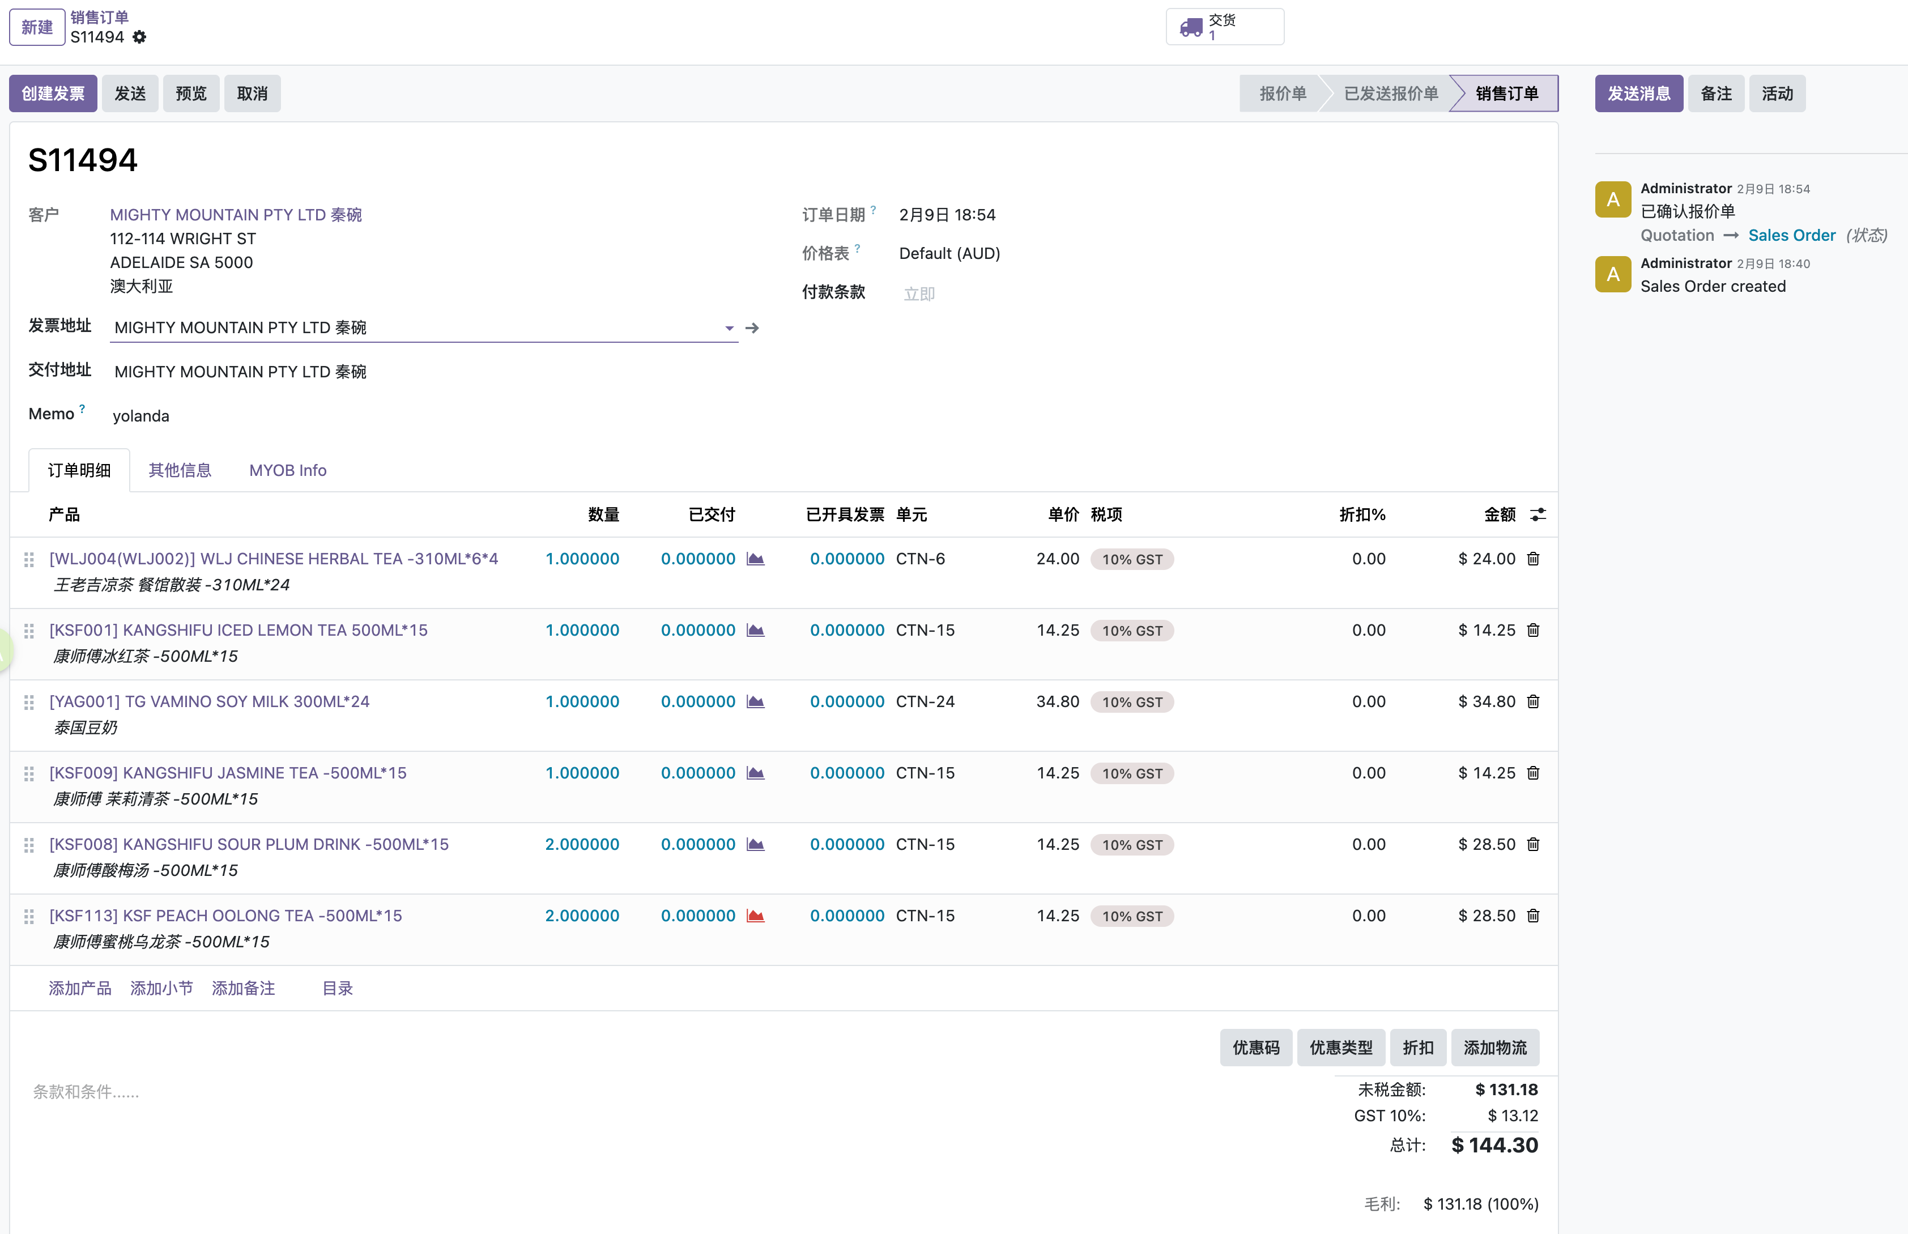The width and height of the screenshot is (1908, 1234).
Task: Click the drag handle of Sour Plum Drink row
Action: (x=29, y=845)
